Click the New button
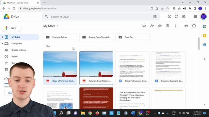 coord(11,28)
